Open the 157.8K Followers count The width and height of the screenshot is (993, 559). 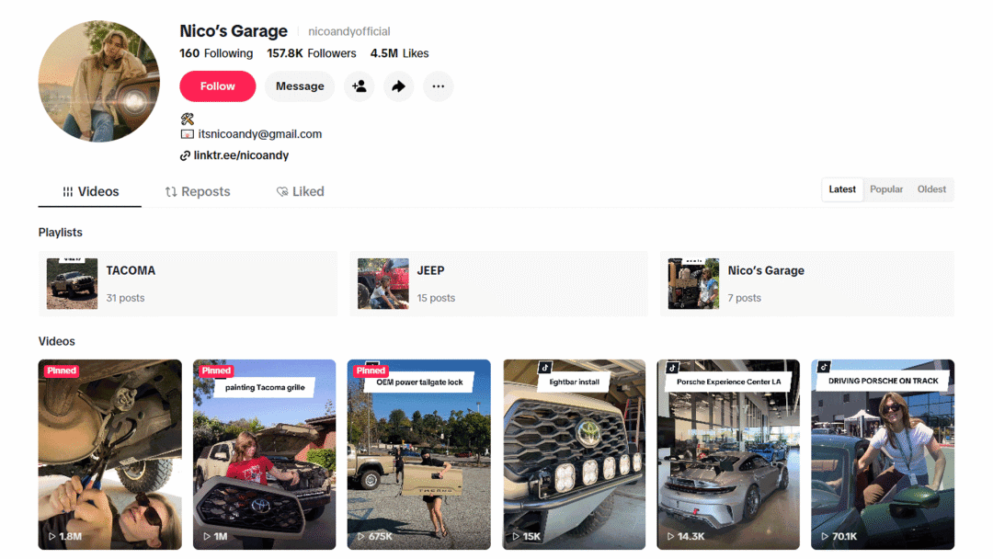[312, 54]
